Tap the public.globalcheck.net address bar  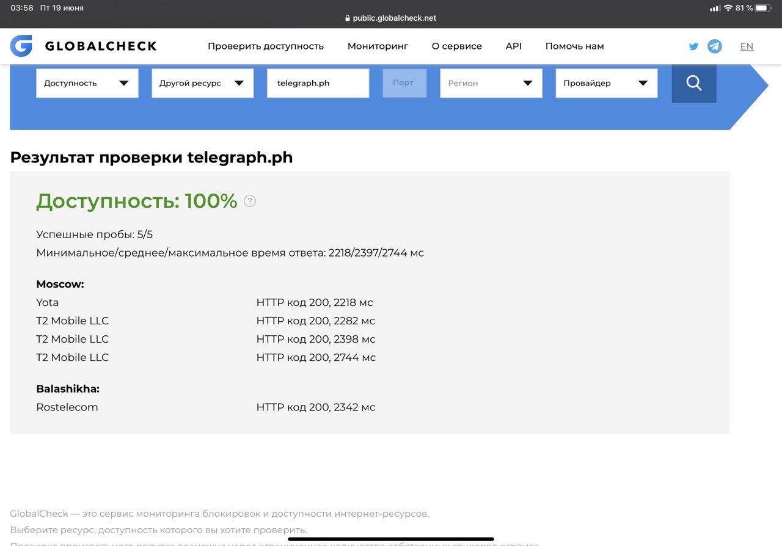(391, 18)
